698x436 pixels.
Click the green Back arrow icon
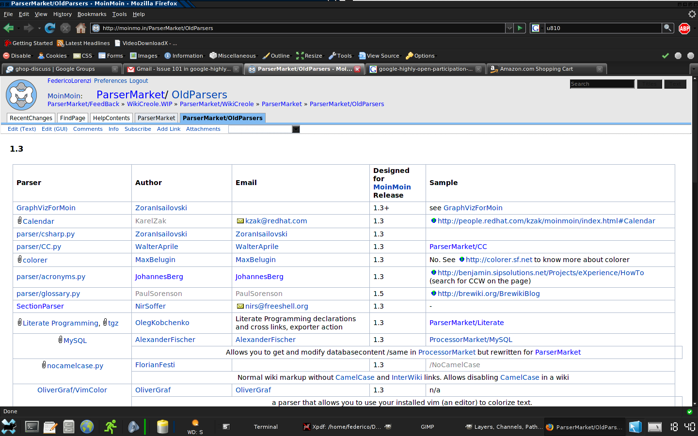8,28
